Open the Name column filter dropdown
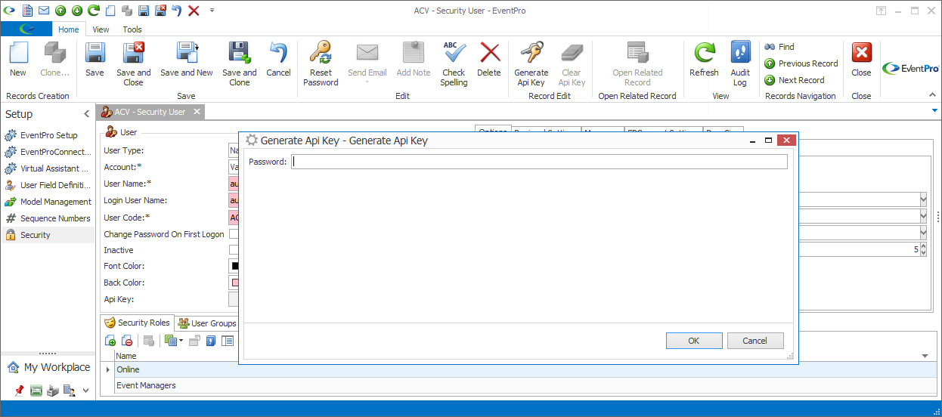Image resolution: width=942 pixels, height=417 pixels. (925, 356)
